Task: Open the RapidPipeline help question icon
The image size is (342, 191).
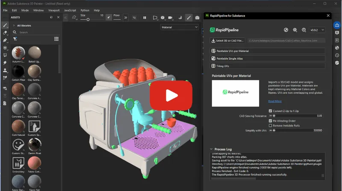Action: pos(304,30)
